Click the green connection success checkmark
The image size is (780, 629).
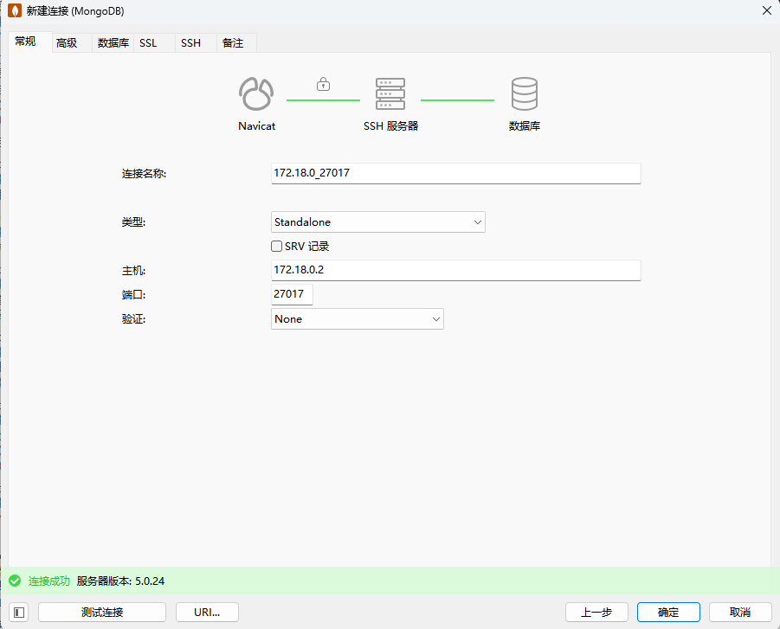[x=15, y=581]
